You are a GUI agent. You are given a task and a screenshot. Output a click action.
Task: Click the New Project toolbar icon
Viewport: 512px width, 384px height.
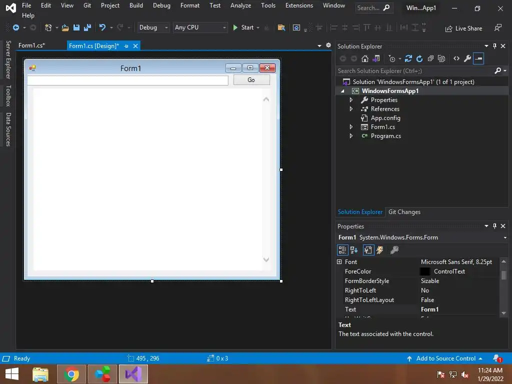48,28
